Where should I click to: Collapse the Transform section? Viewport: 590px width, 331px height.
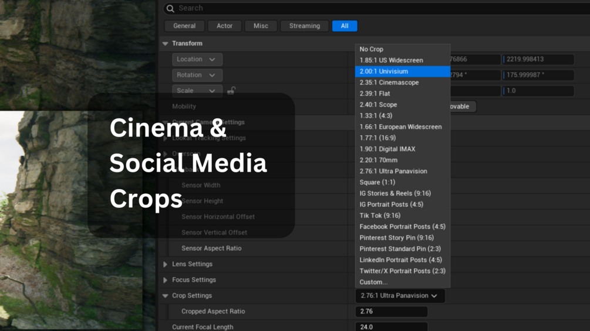165,43
